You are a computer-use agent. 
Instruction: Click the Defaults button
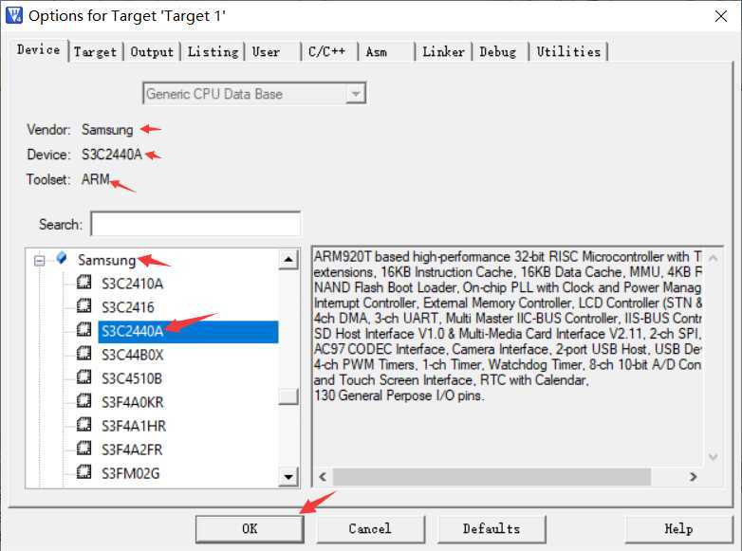tap(492, 529)
